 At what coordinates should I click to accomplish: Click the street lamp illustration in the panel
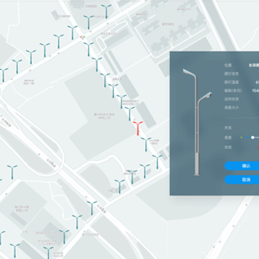(x=197, y=122)
